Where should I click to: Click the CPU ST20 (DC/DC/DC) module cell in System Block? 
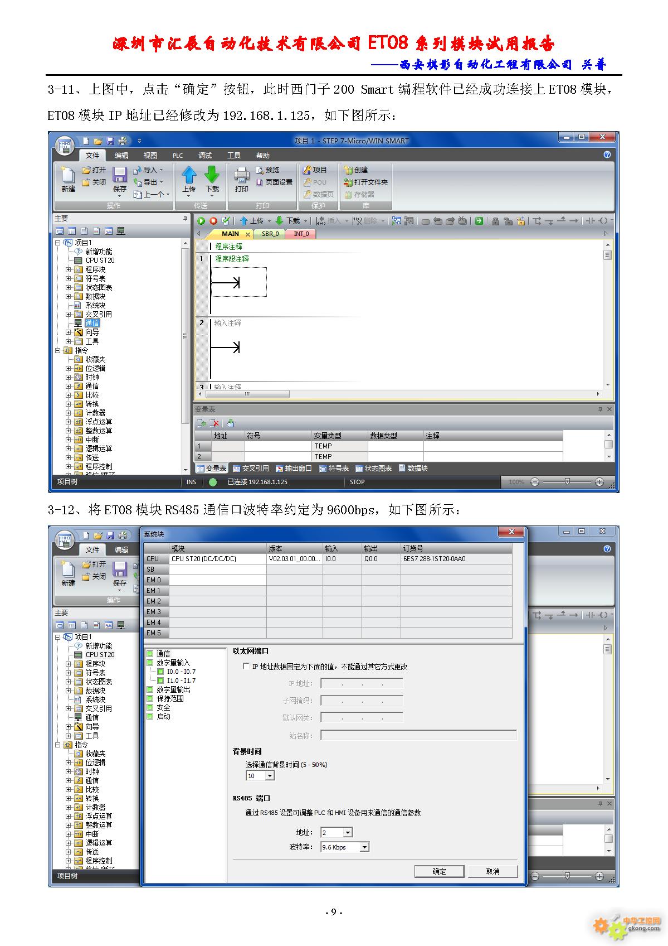pyautogui.click(x=217, y=559)
